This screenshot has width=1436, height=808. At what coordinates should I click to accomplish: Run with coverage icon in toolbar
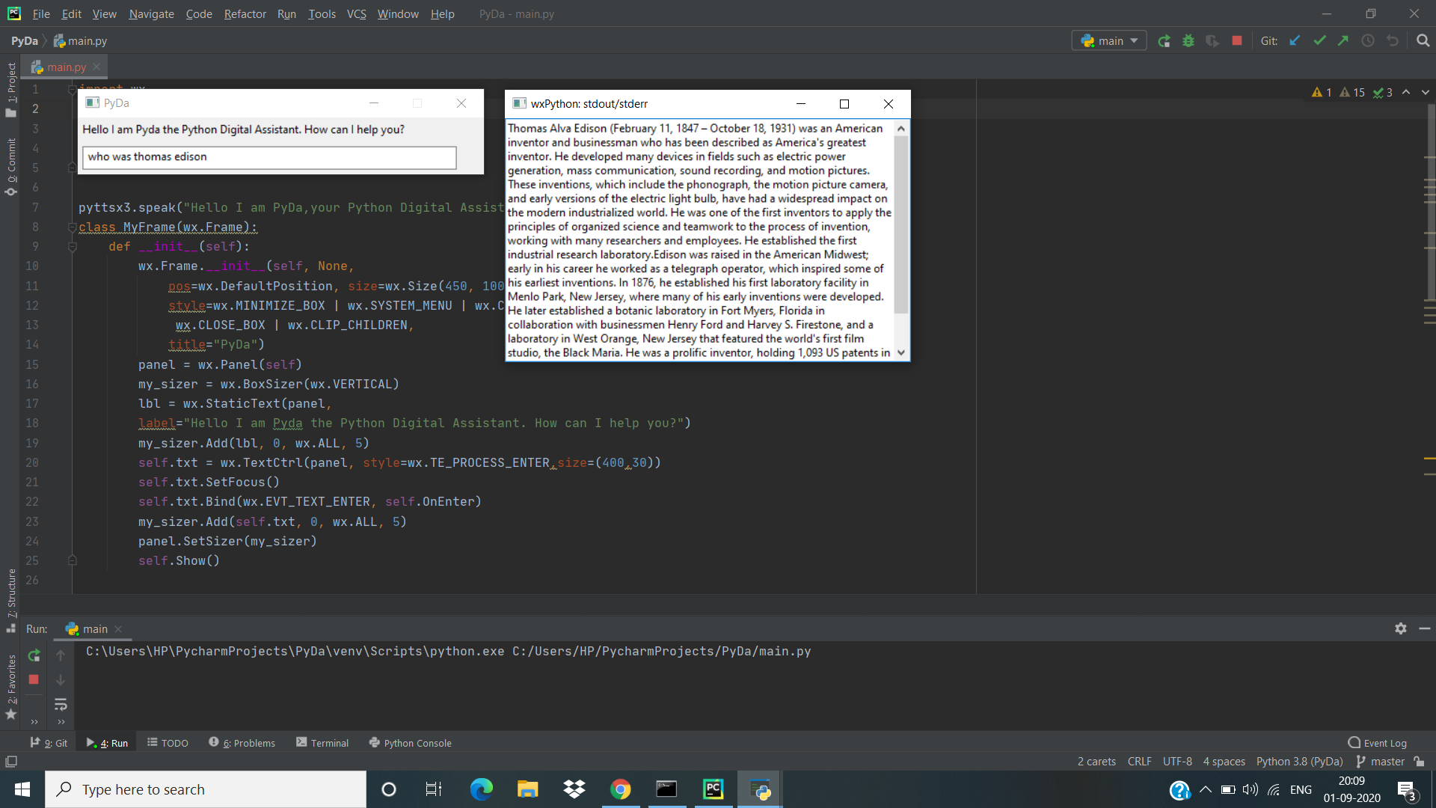[1212, 41]
